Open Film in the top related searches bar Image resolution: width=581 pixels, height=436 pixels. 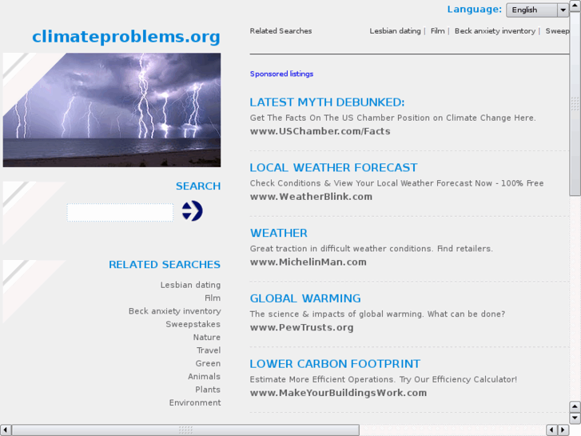click(x=438, y=31)
